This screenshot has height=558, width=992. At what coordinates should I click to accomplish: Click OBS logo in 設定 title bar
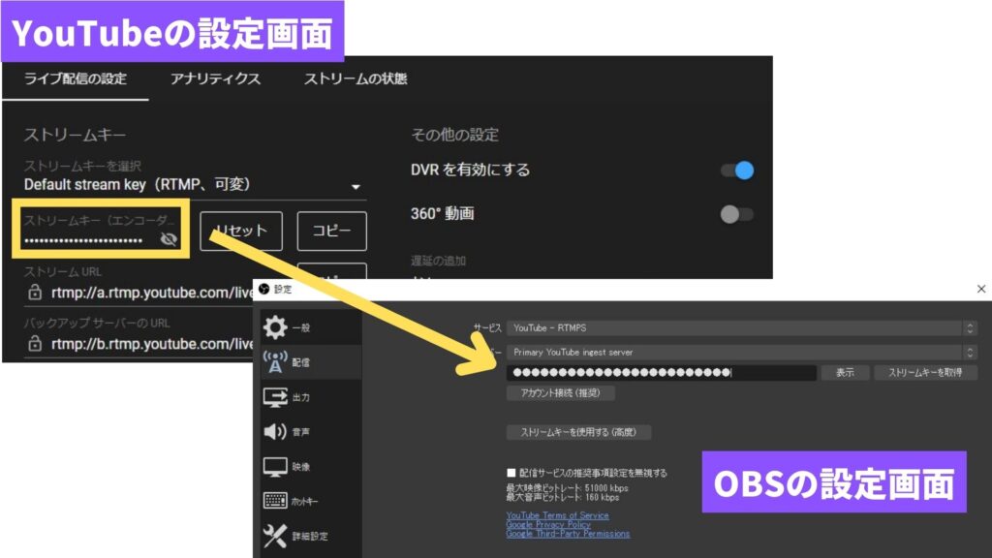263,289
